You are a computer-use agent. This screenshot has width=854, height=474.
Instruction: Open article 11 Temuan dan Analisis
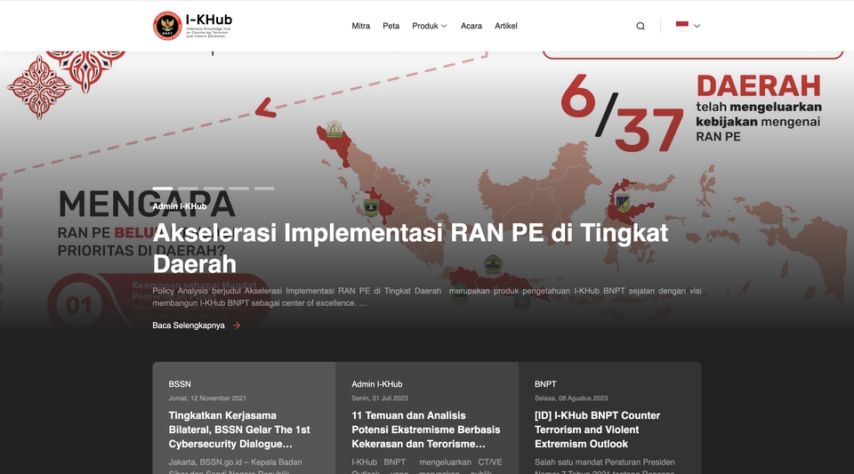pos(425,430)
